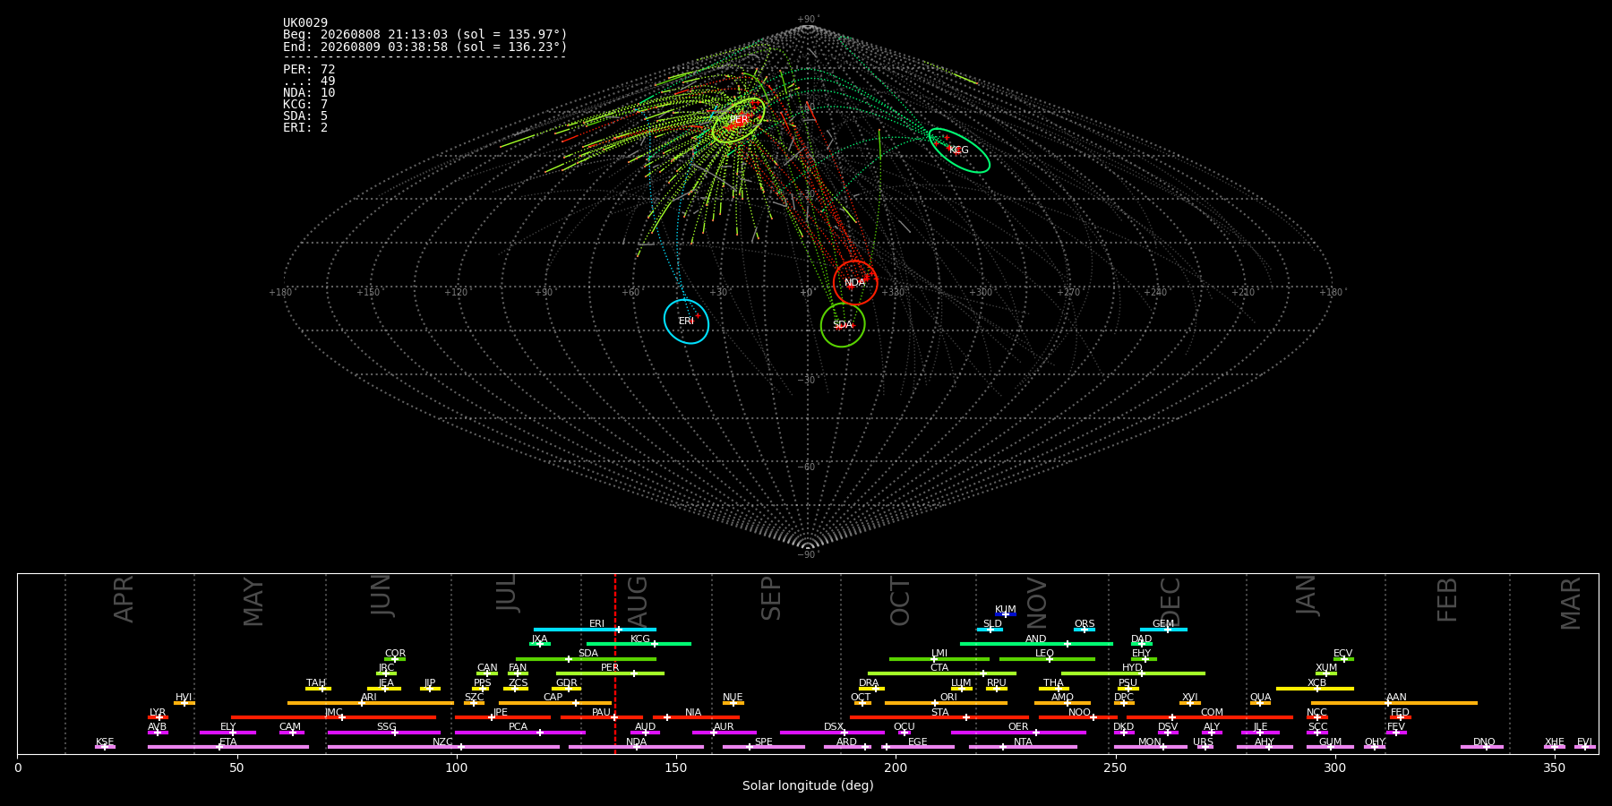Click the HYD shower bar in the timeline
The height and width of the screenshot is (806, 1612).
pyautogui.click(x=1133, y=673)
